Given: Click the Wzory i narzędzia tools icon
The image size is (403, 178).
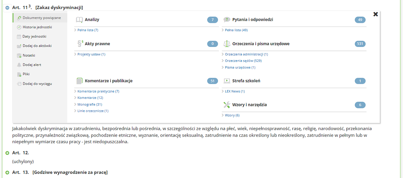Looking at the screenshot, I should coord(227,105).
